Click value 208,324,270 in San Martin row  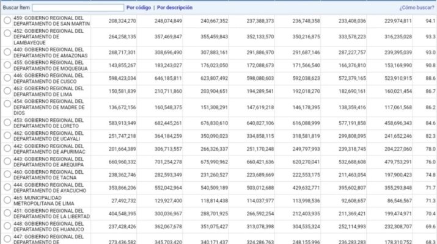coord(122,21)
